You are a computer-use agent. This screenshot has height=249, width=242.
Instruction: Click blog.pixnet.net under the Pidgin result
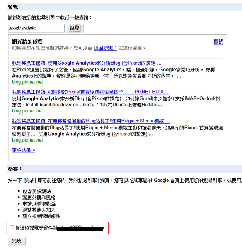coord(27,140)
